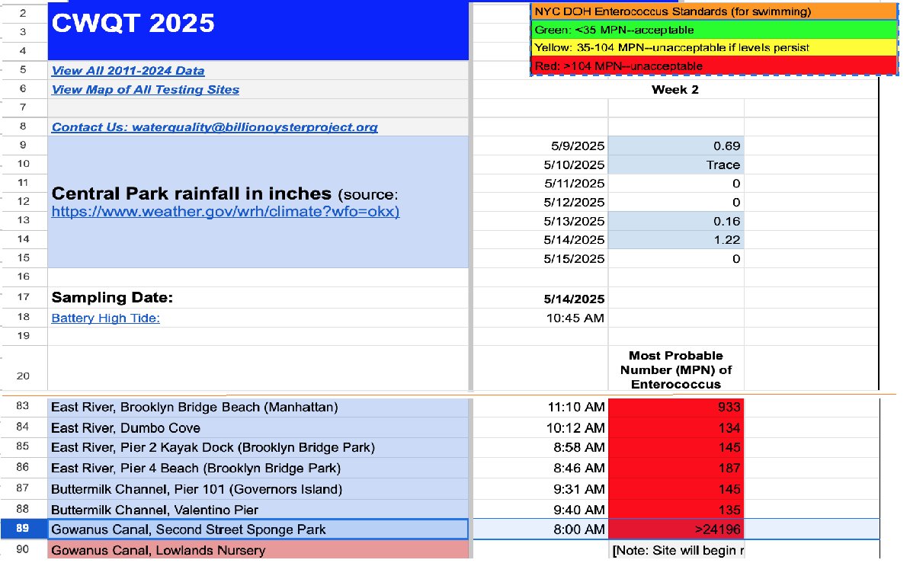Select the Week 2 header cell
Screen dimensions: 910x579
click(x=675, y=89)
